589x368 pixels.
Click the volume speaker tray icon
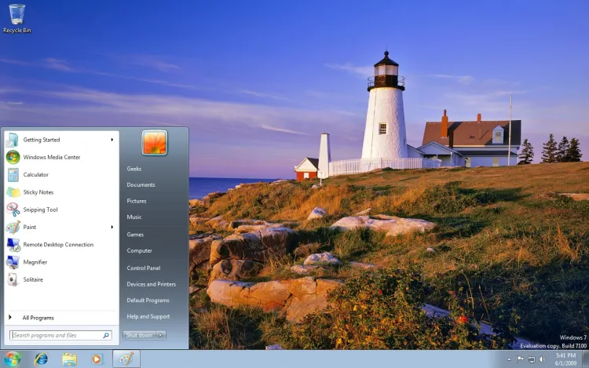pyautogui.click(x=543, y=359)
